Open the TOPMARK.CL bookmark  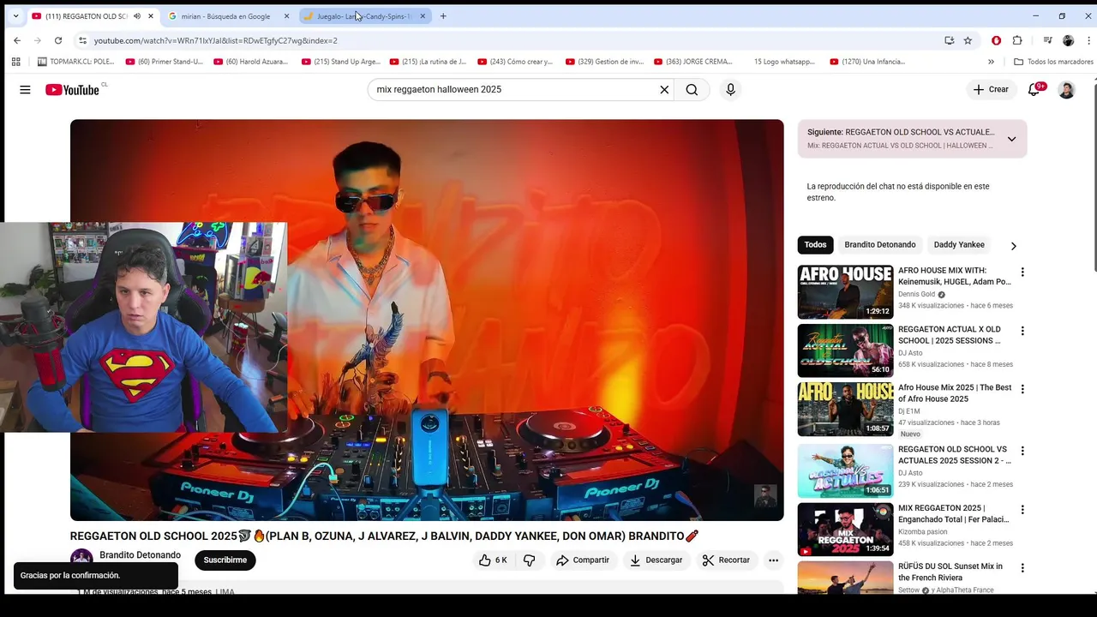tap(76, 62)
